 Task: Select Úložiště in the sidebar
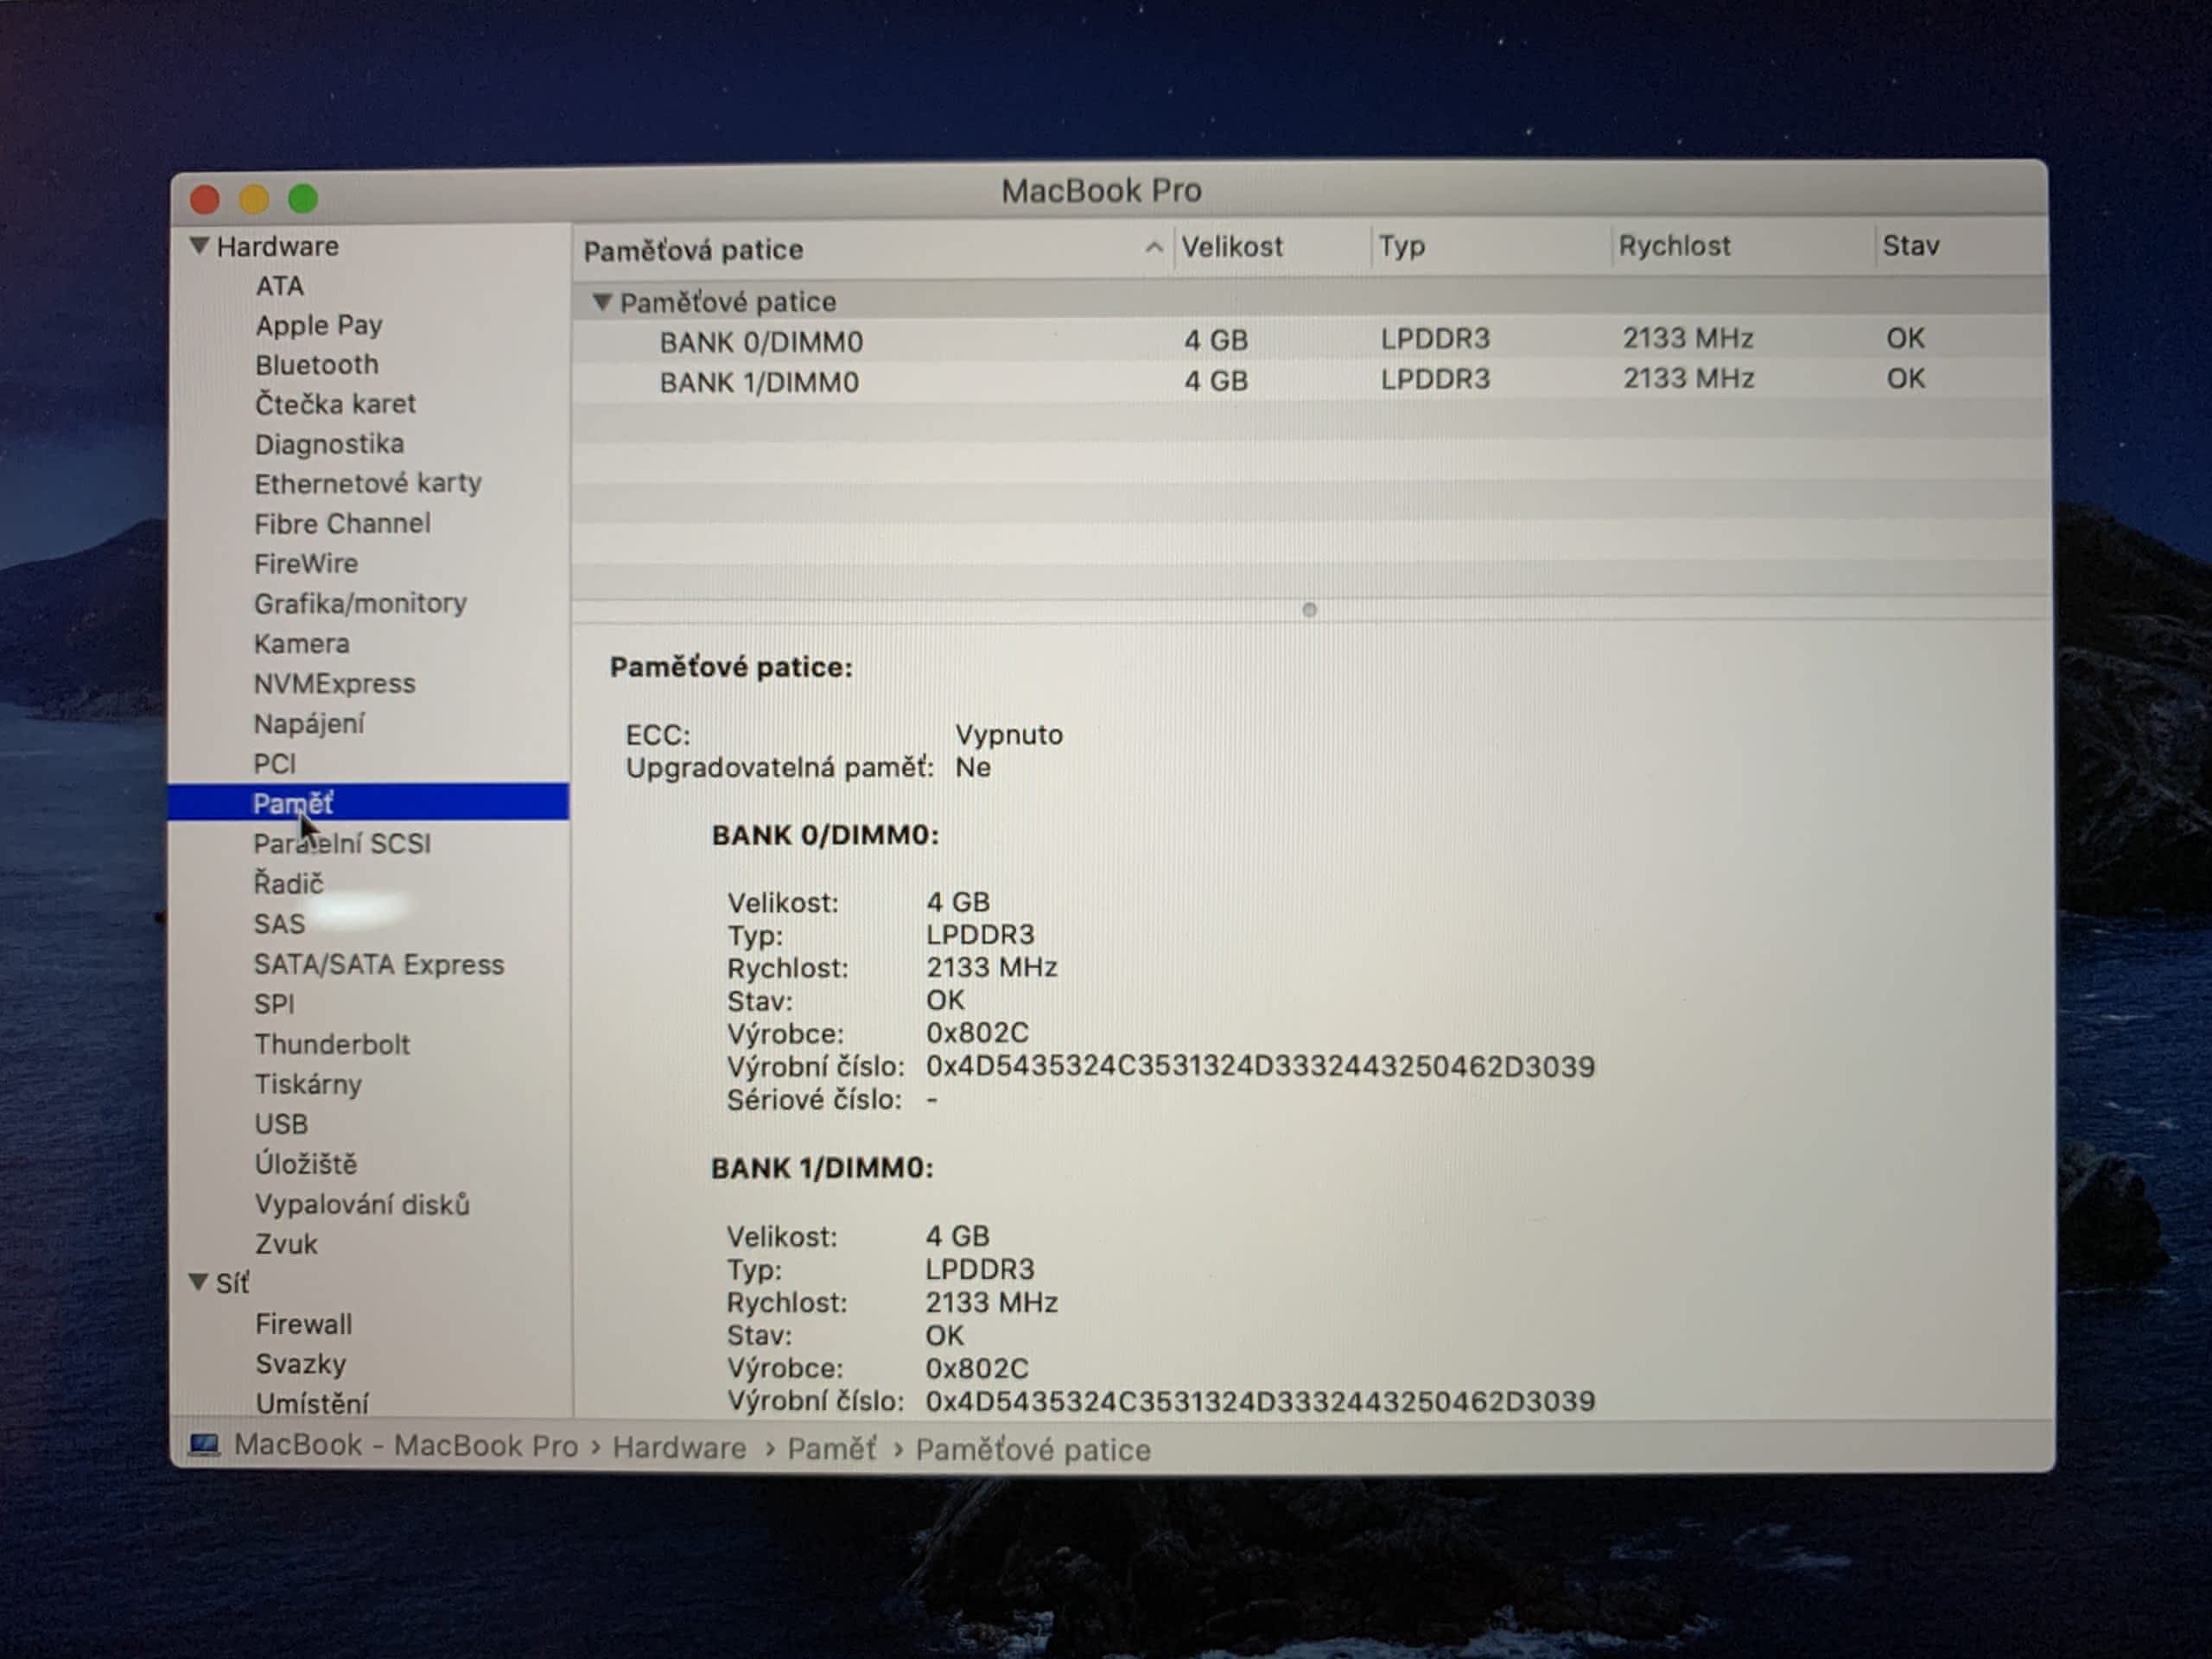tap(305, 1165)
